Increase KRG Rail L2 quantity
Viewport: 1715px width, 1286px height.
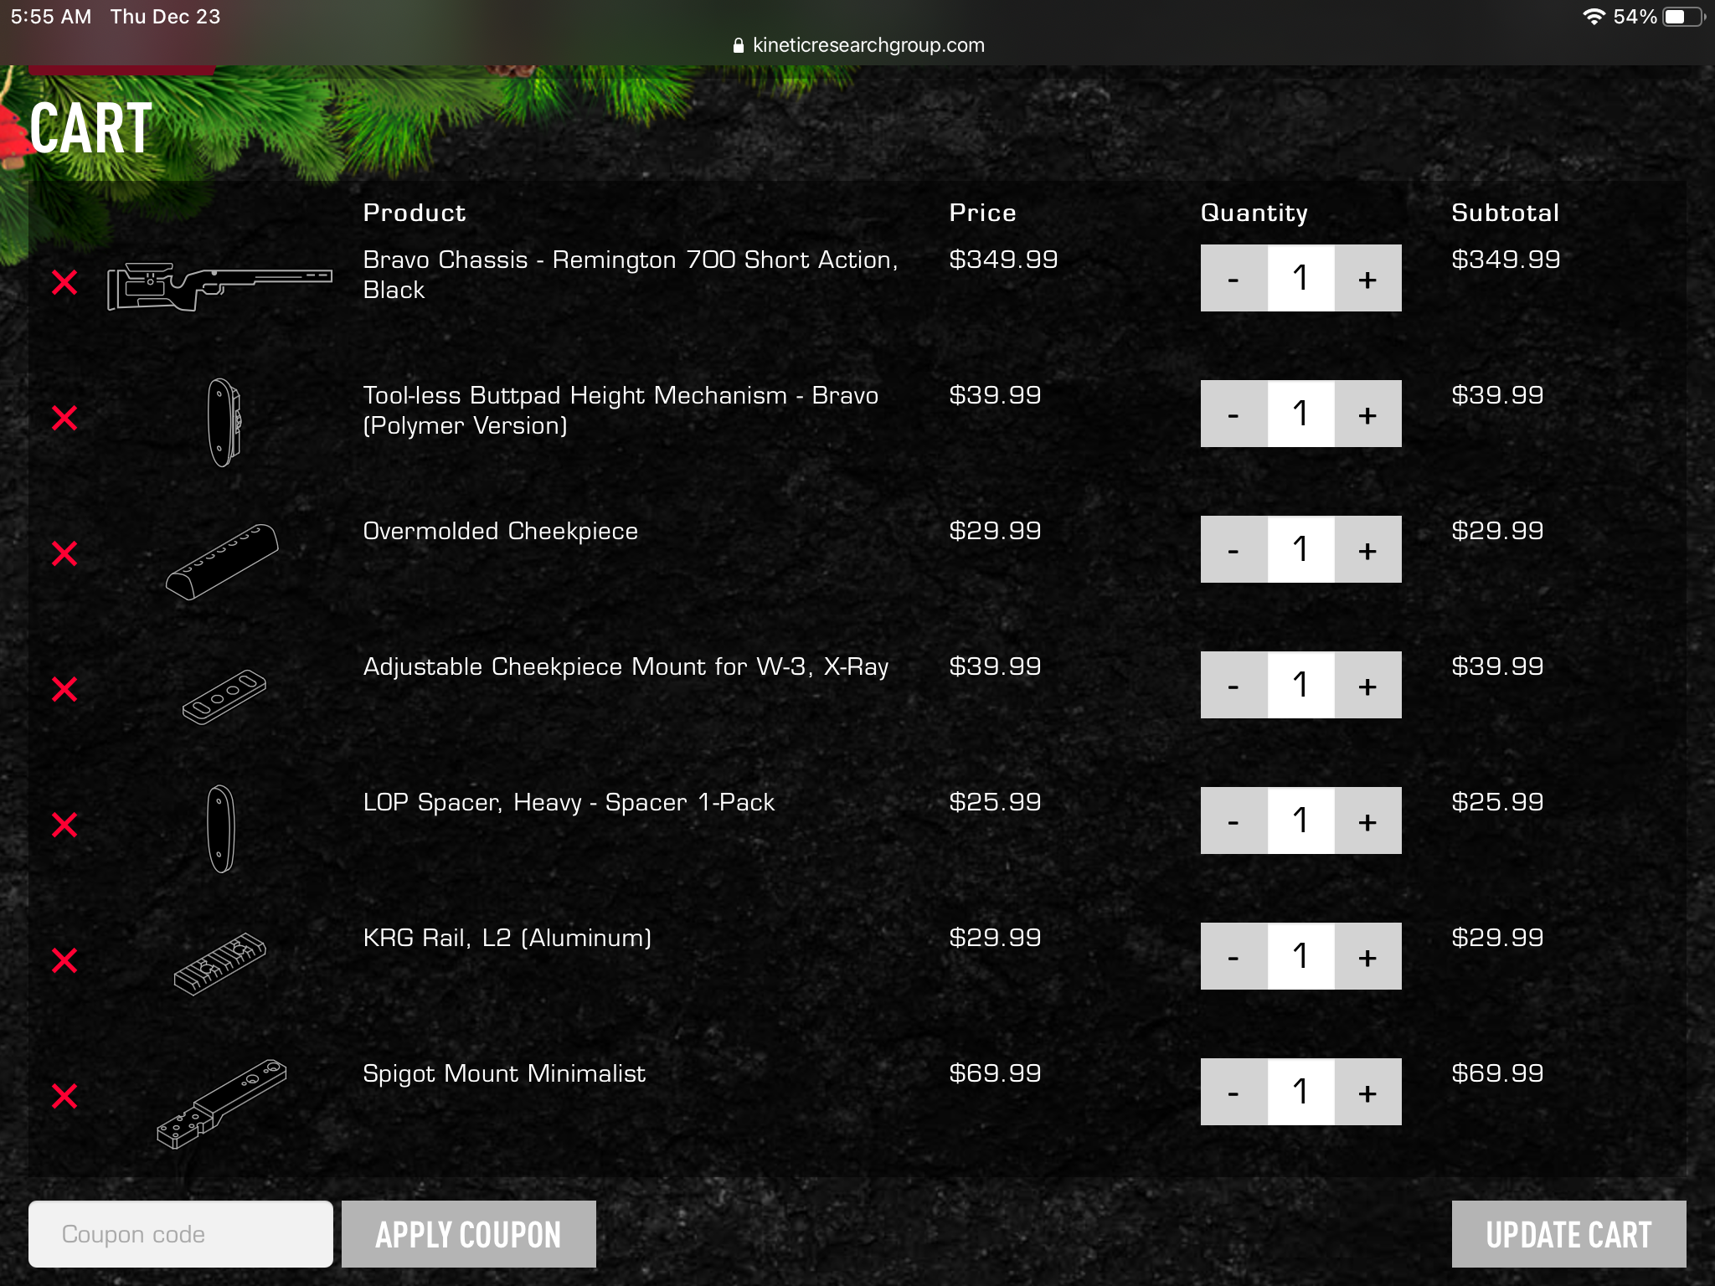[1367, 956]
